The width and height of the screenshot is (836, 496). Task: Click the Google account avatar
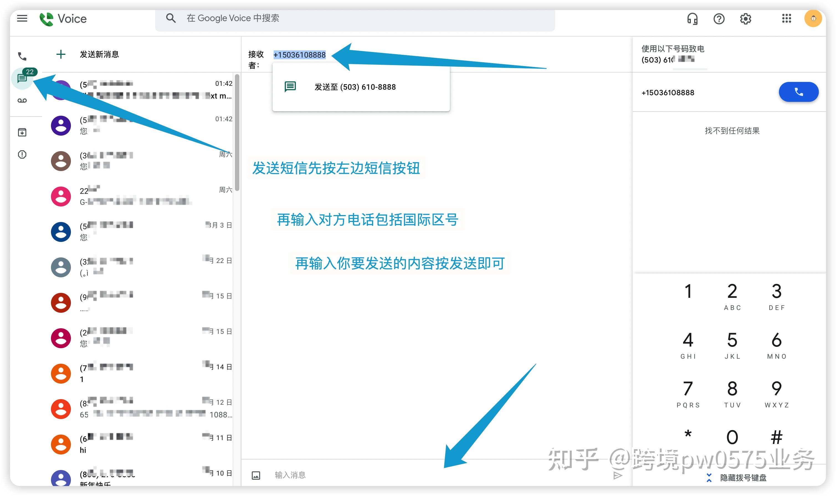pos(813,19)
